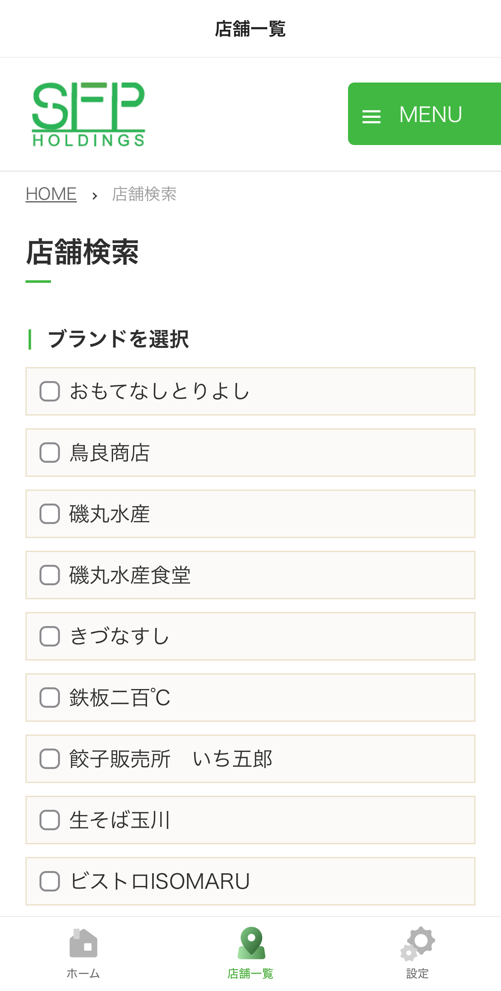Switch to the ホーム tab label
This screenshot has height=991, width=501.
pyautogui.click(x=83, y=973)
